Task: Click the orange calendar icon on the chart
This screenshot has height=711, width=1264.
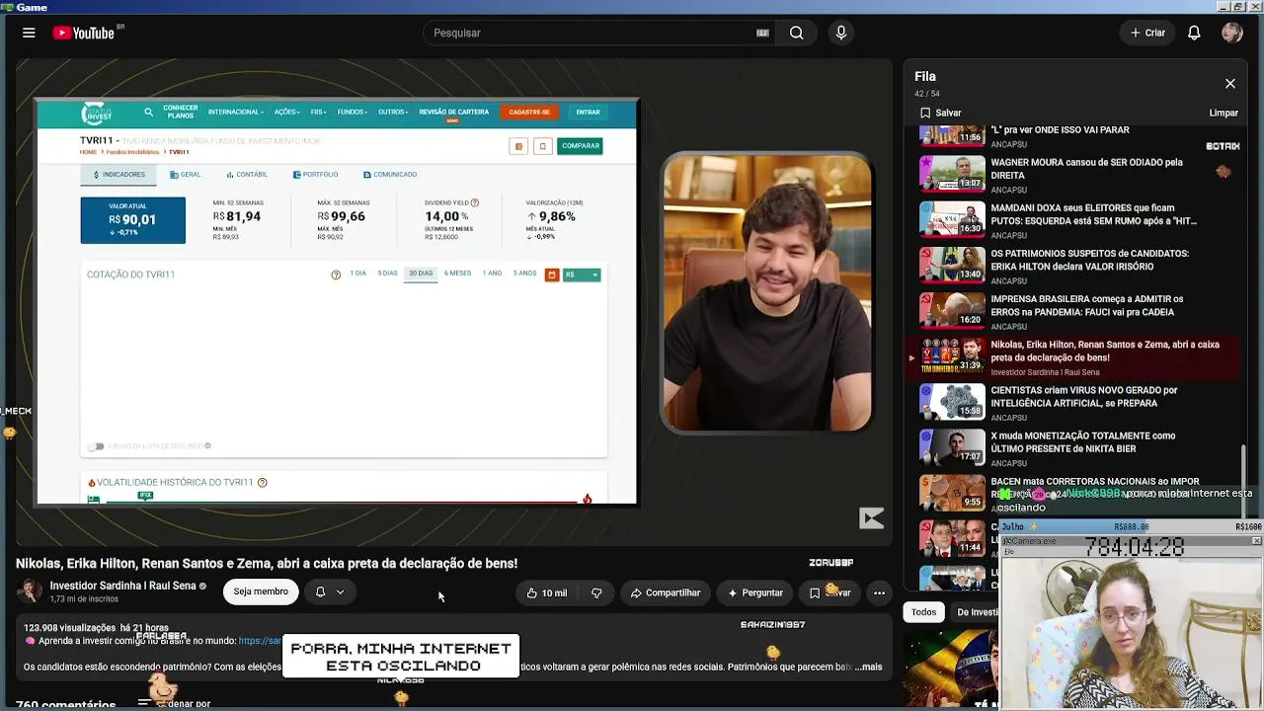Action: point(552,275)
